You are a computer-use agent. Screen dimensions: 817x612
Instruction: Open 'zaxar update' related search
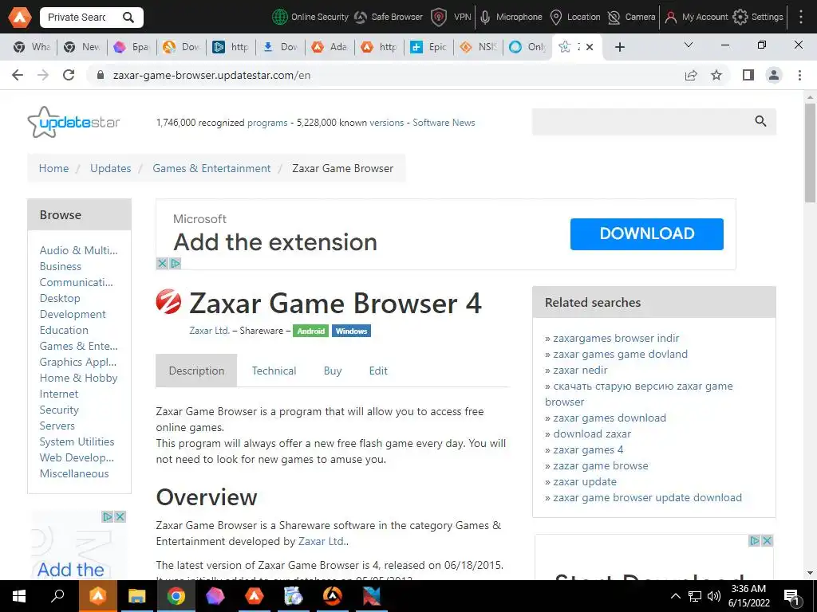[585, 482]
